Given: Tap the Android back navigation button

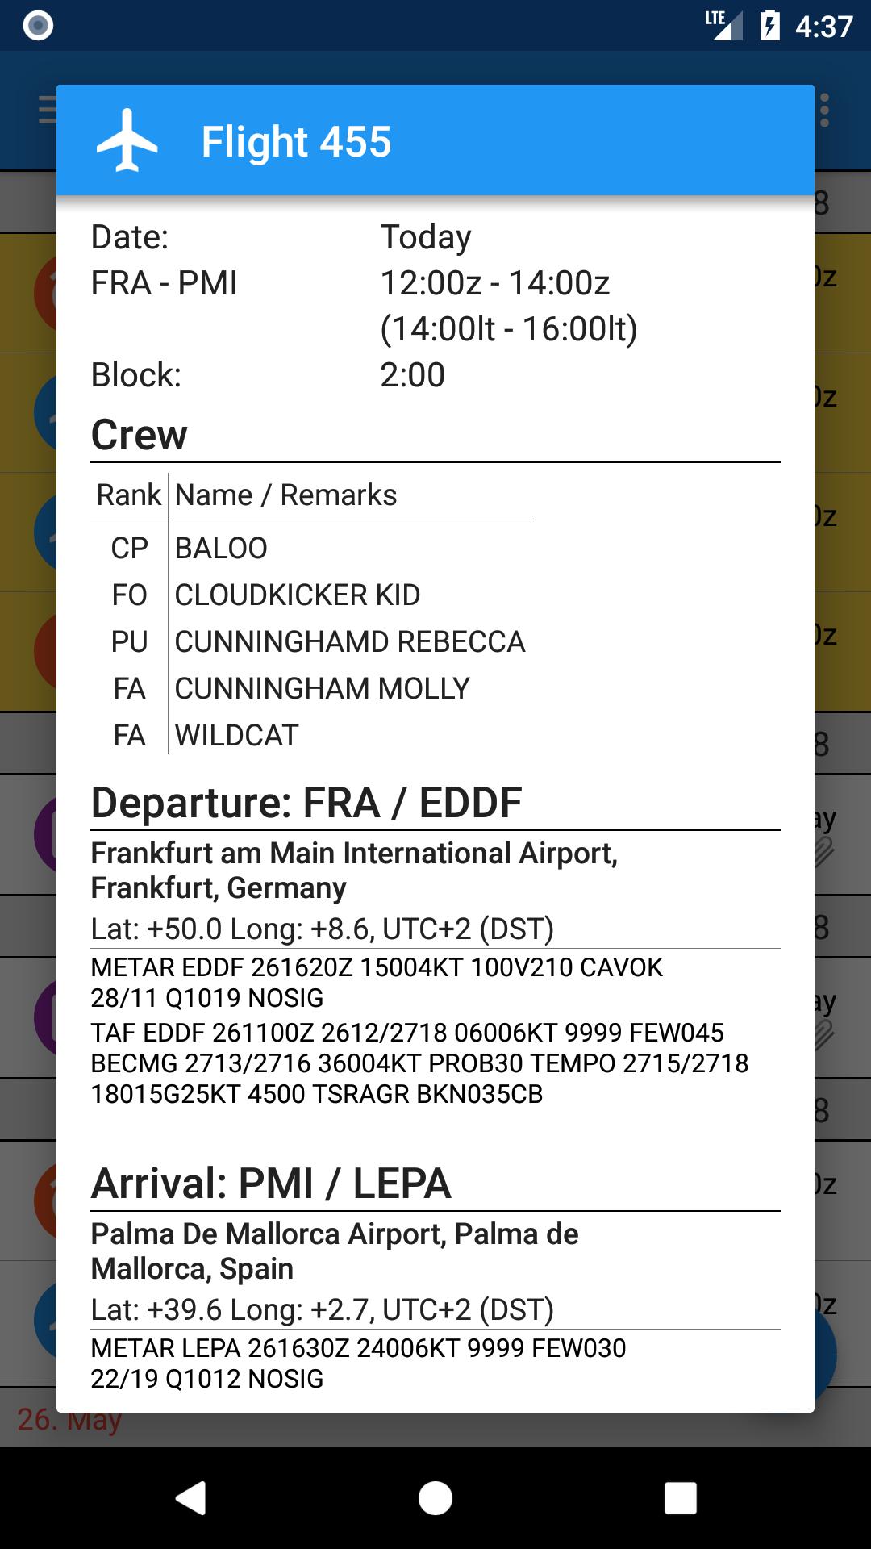Looking at the screenshot, I should (191, 1498).
